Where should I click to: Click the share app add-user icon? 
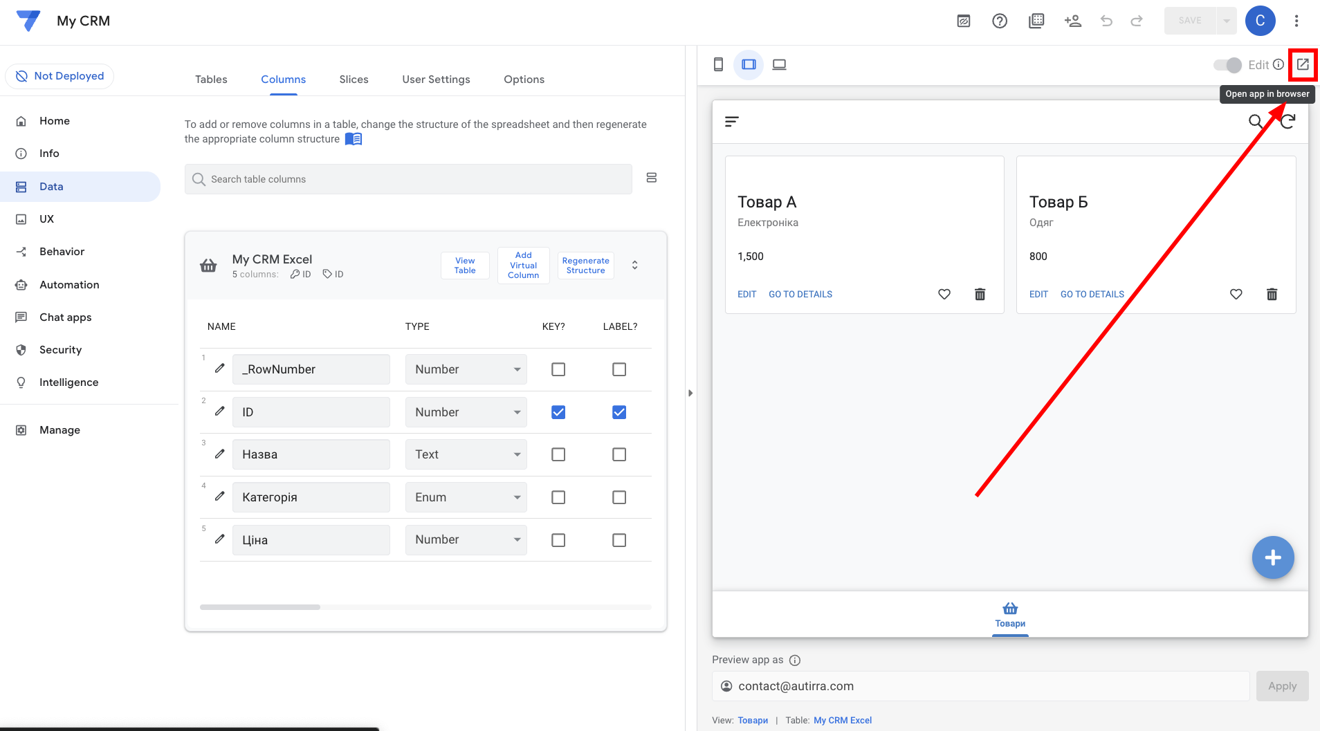click(x=1072, y=21)
